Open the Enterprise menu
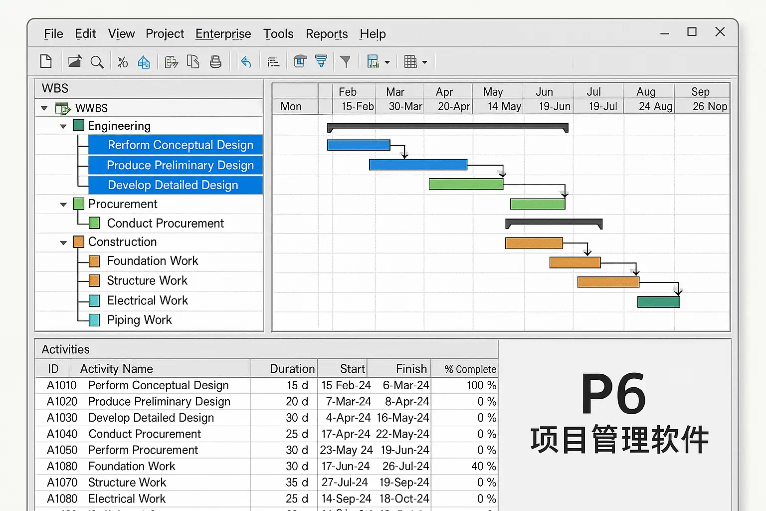The width and height of the screenshot is (766, 511). tap(223, 34)
